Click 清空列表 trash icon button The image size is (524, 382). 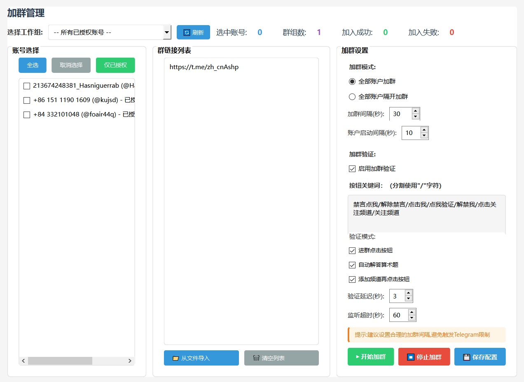281,358
